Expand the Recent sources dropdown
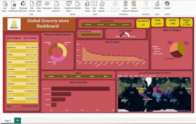 [56, 11]
